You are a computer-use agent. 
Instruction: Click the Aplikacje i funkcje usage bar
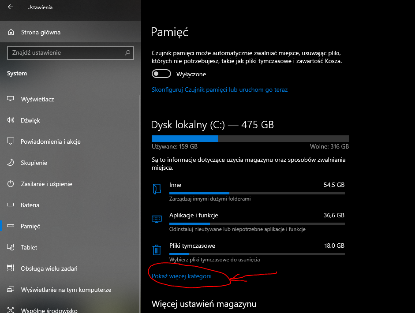tap(257, 224)
